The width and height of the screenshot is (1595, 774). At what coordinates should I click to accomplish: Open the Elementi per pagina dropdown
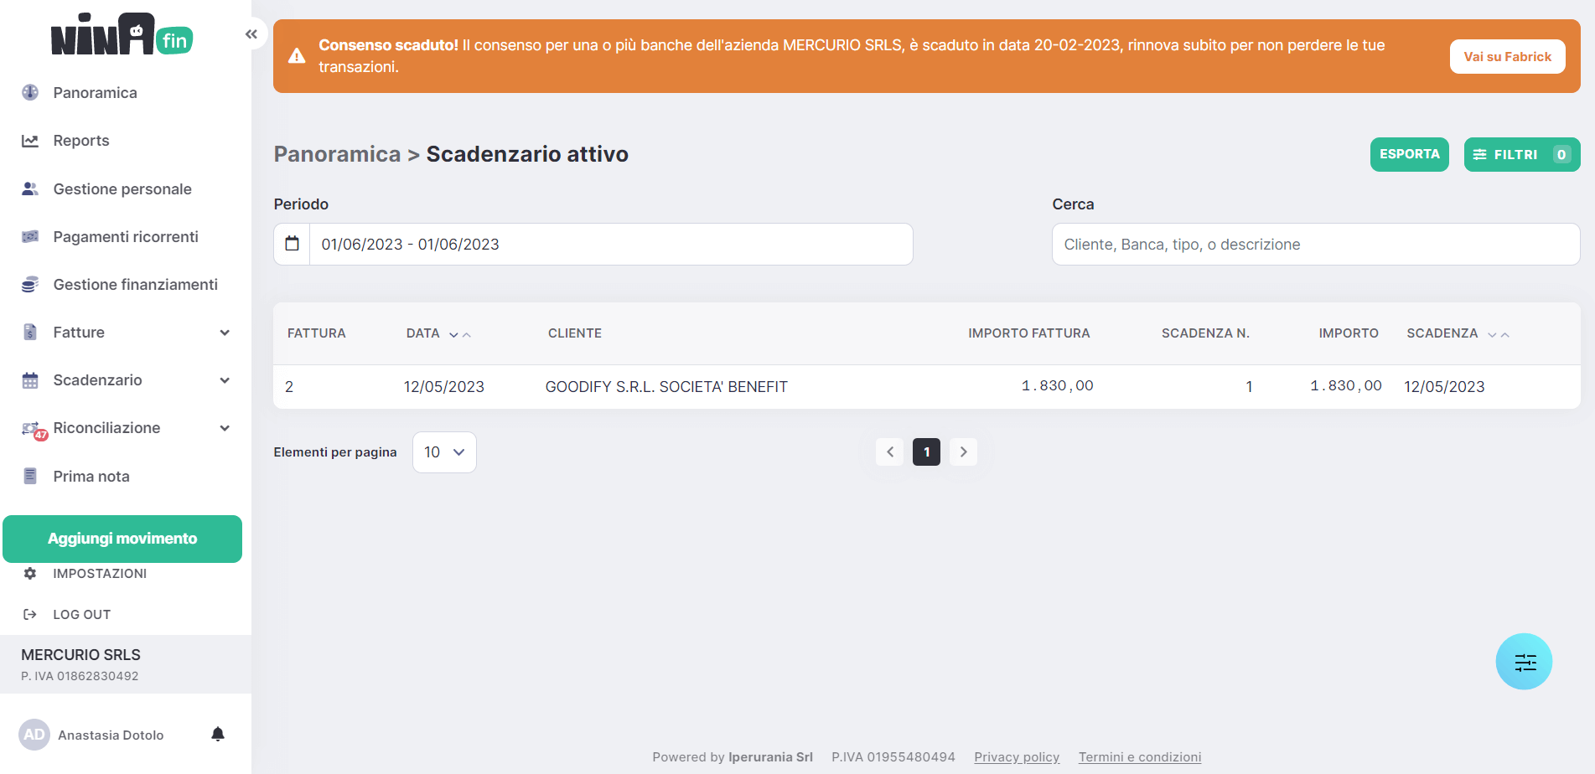444,452
